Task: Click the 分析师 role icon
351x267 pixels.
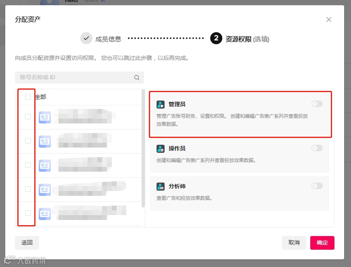Action: [161, 186]
